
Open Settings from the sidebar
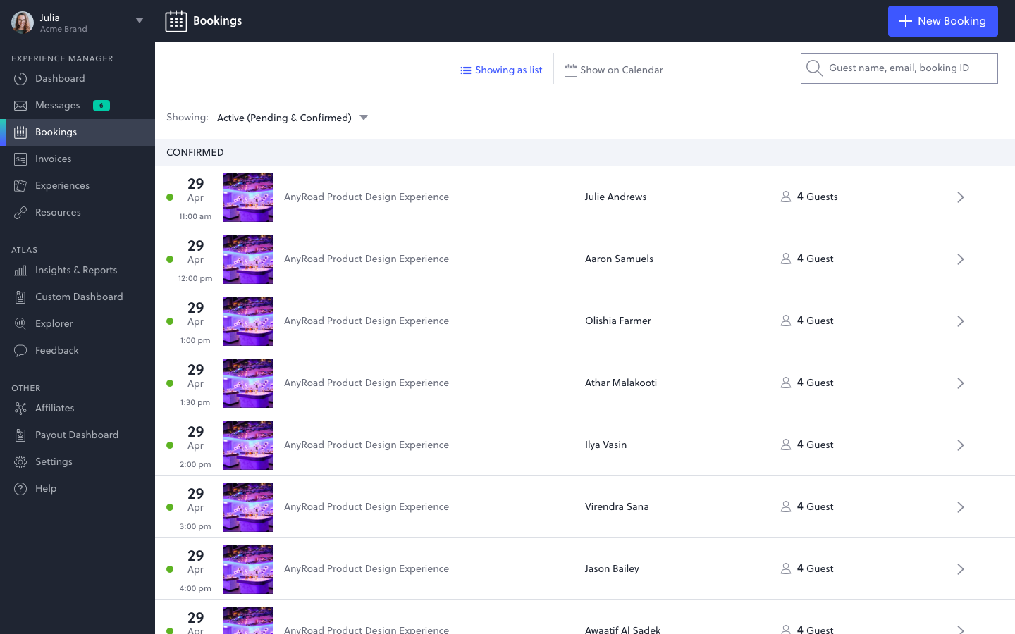52,461
